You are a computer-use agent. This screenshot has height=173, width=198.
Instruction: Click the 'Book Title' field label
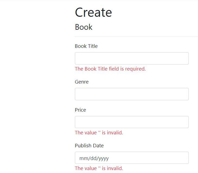tap(86, 46)
